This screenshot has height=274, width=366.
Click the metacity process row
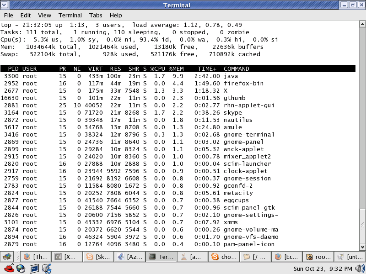(x=178, y=193)
